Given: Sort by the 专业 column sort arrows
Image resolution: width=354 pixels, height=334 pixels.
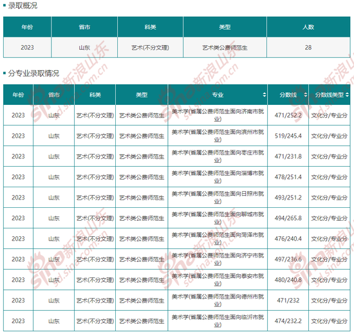Looking at the screenshot, I should point(265,95).
